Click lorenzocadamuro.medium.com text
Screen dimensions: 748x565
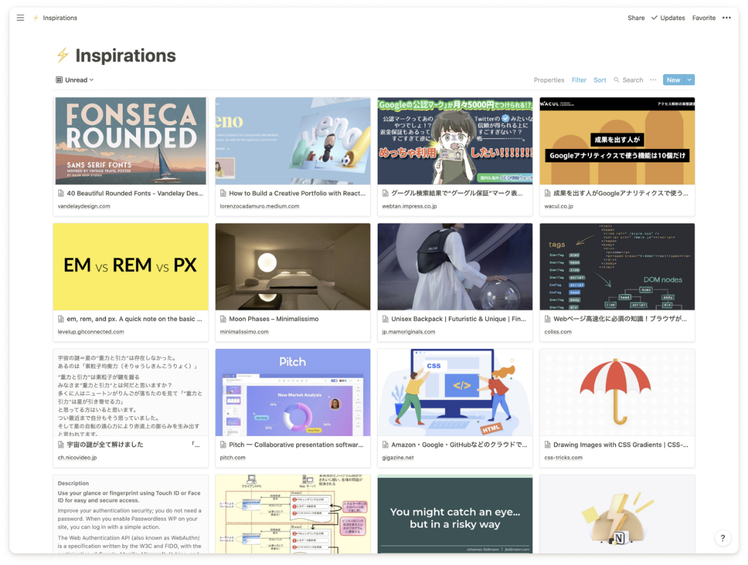pos(259,206)
